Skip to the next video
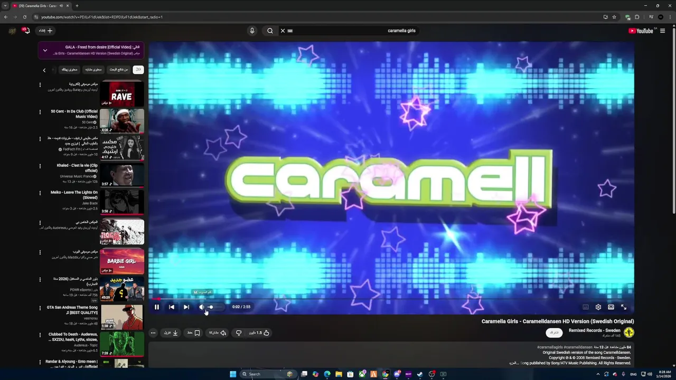This screenshot has width=676, height=380. (186, 307)
